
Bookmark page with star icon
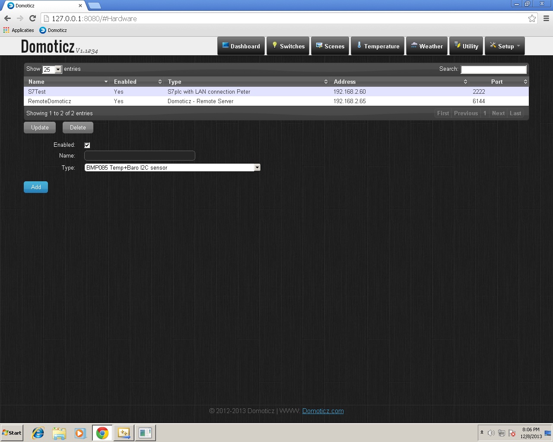532,19
